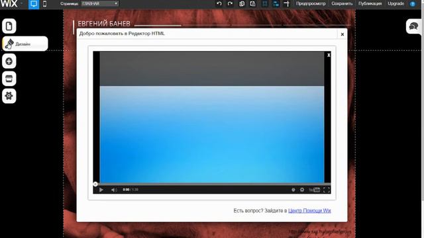Switch to desktop editor view
Image resolution: width=424 pixels, height=238 pixels.
pyautogui.click(x=34, y=4)
